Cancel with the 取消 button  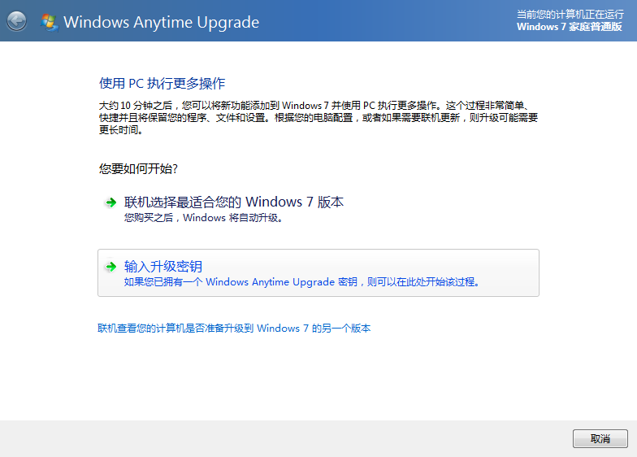tap(600, 439)
